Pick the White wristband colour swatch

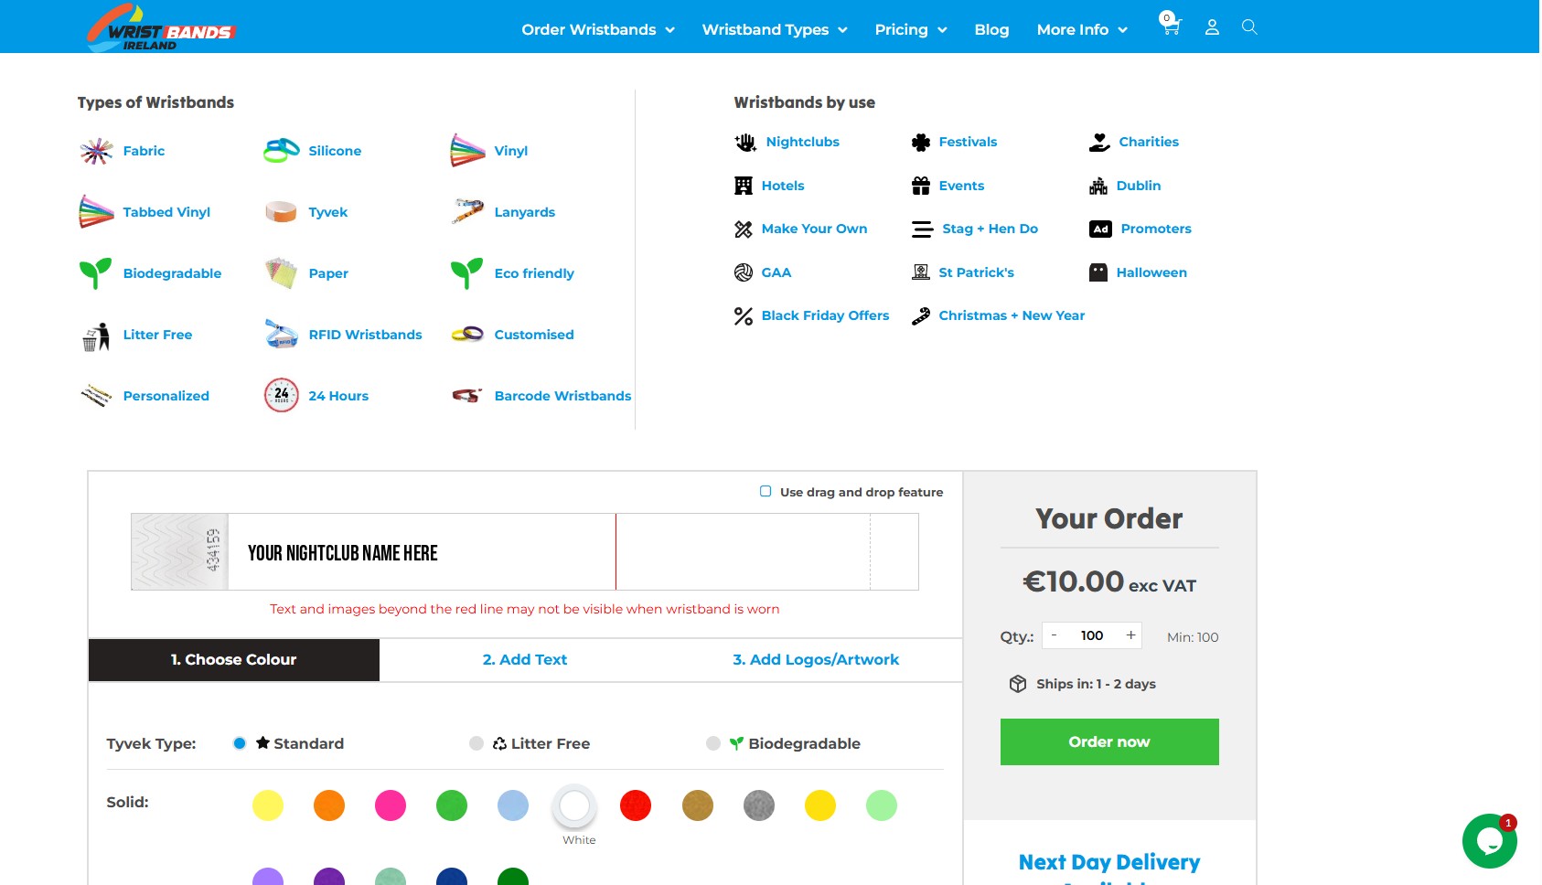[574, 806]
